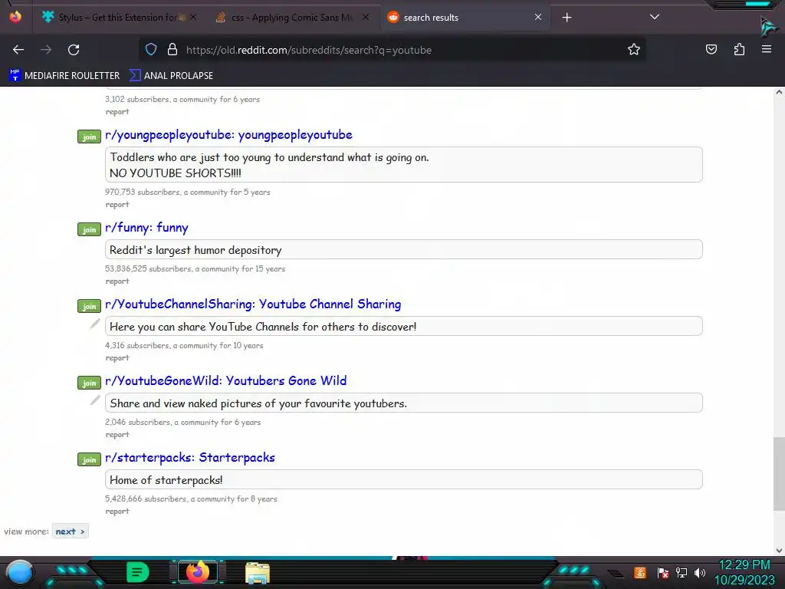Close the search results tab

537,18
